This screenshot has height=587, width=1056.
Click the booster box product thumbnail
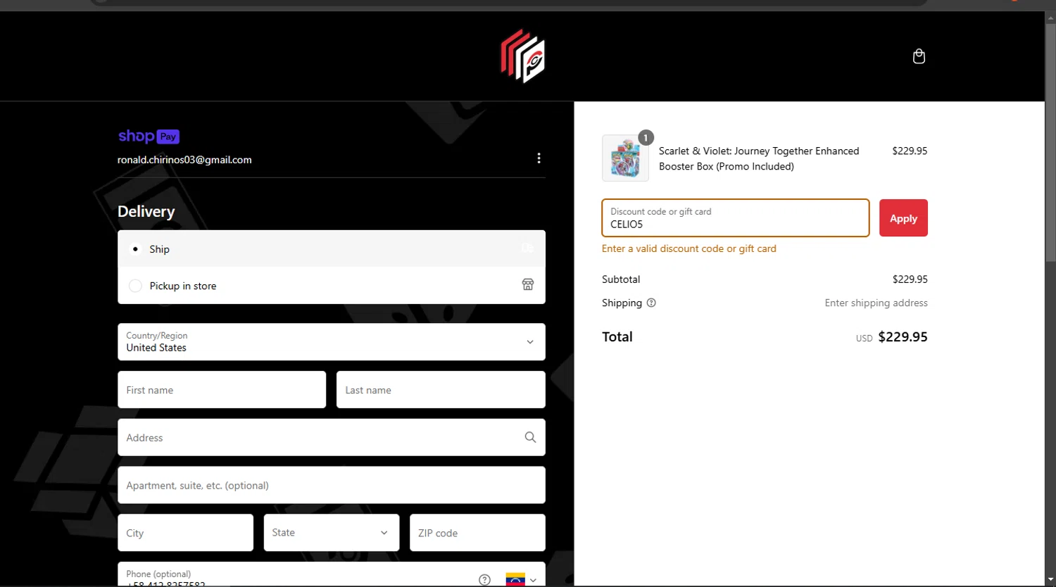625,158
